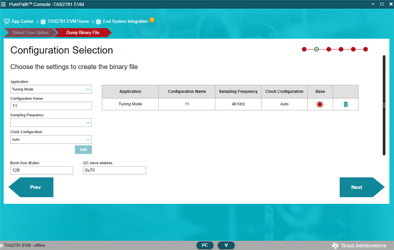Click the Tuning Mode table cell

click(x=130, y=104)
